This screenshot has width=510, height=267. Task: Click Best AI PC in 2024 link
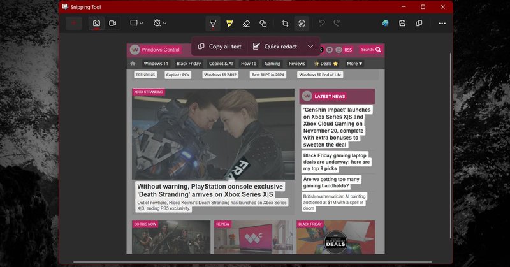coord(268,75)
